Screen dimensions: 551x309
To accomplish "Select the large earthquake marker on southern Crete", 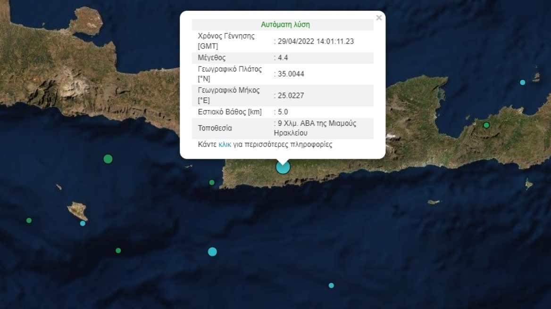I will pyautogui.click(x=282, y=167).
